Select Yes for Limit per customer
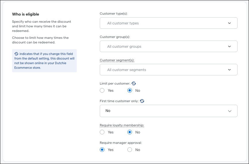 coord(102,90)
